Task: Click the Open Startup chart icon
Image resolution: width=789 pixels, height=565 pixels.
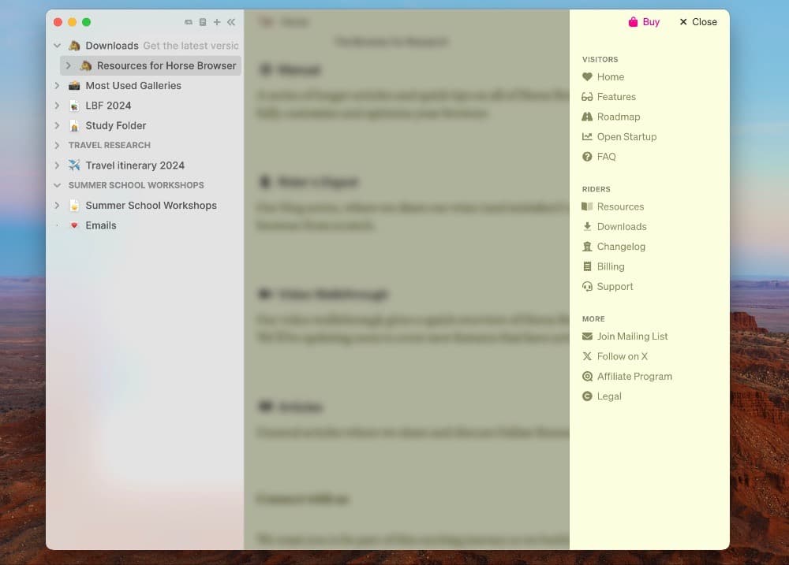Action: tap(587, 137)
